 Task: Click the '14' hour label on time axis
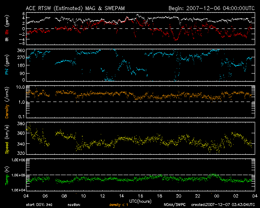pos(121,196)
